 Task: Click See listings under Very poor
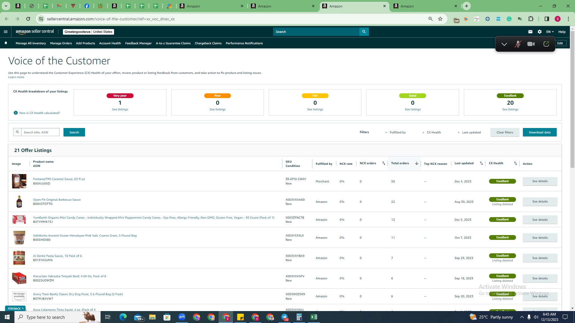[x=120, y=109]
